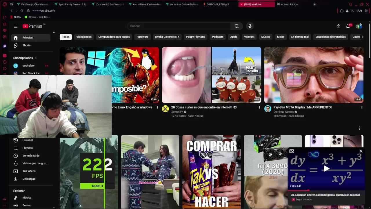The image size is (371, 209).
Task: Click the Buscar search field
Action: [x=179, y=26]
